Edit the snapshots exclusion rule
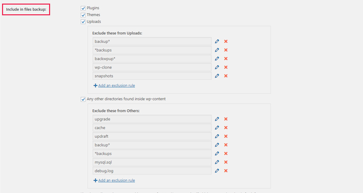The height and width of the screenshot is (193, 363). [217, 76]
